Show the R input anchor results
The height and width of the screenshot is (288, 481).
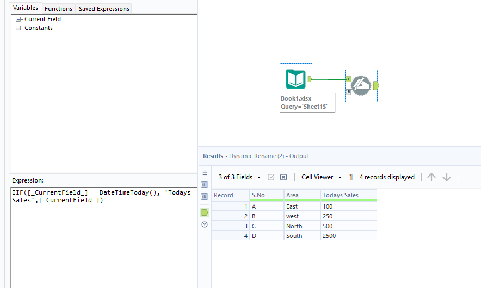[x=205, y=197]
